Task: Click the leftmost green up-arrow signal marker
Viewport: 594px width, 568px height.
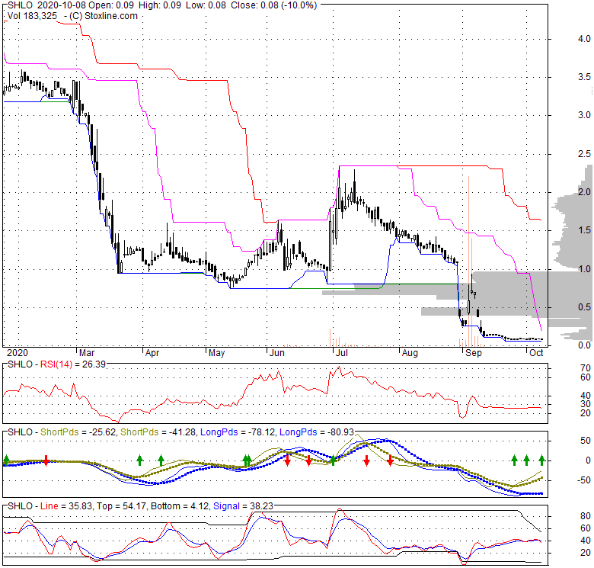Action: coord(6,460)
